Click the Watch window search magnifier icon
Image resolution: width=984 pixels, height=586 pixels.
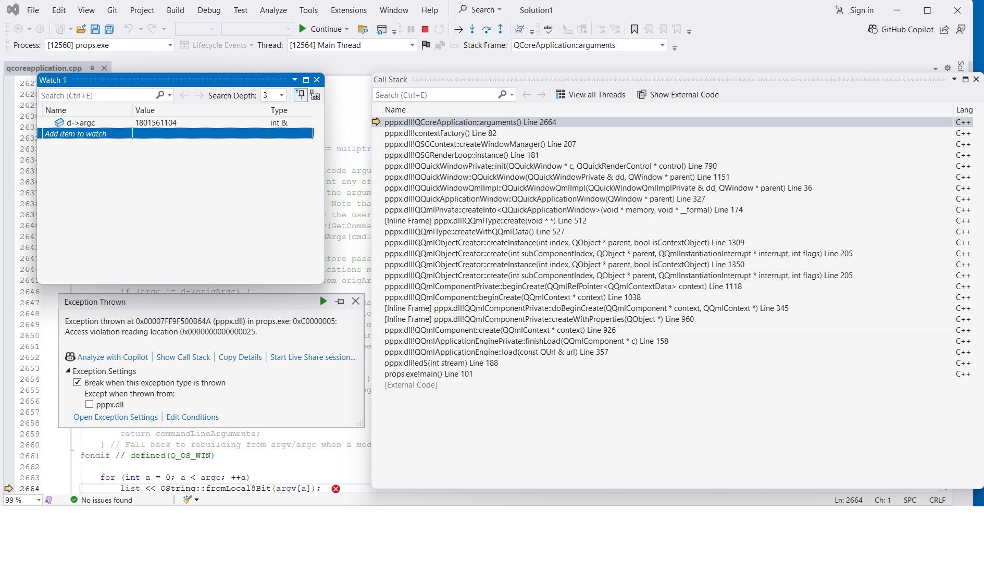tap(160, 95)
